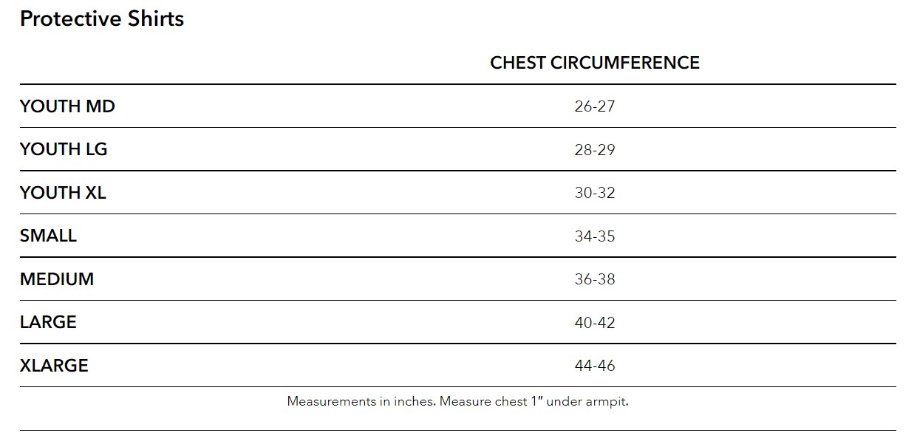Click the XLARGE size label
The height and width of the screenshot is (444, 917).
(x=54, y=366)
